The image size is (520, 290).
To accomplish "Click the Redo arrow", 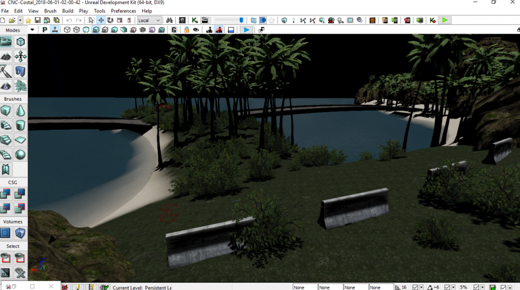I will (79, 21).
